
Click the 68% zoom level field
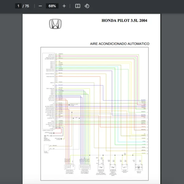(52, 6)
